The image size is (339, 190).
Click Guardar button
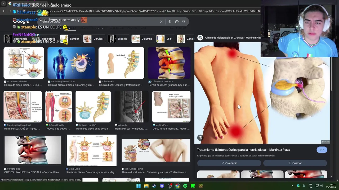click(x=295, y=163)
